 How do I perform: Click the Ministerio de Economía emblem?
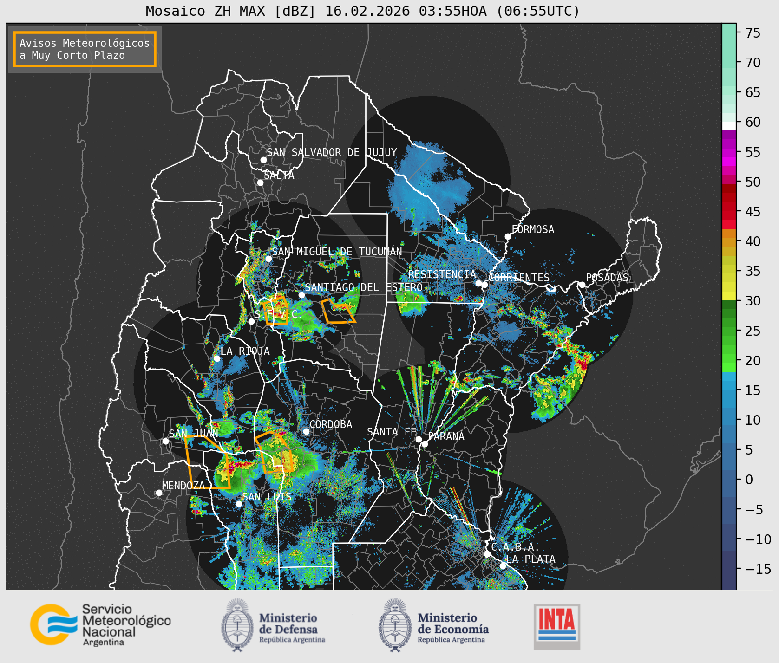coord(396,625)
